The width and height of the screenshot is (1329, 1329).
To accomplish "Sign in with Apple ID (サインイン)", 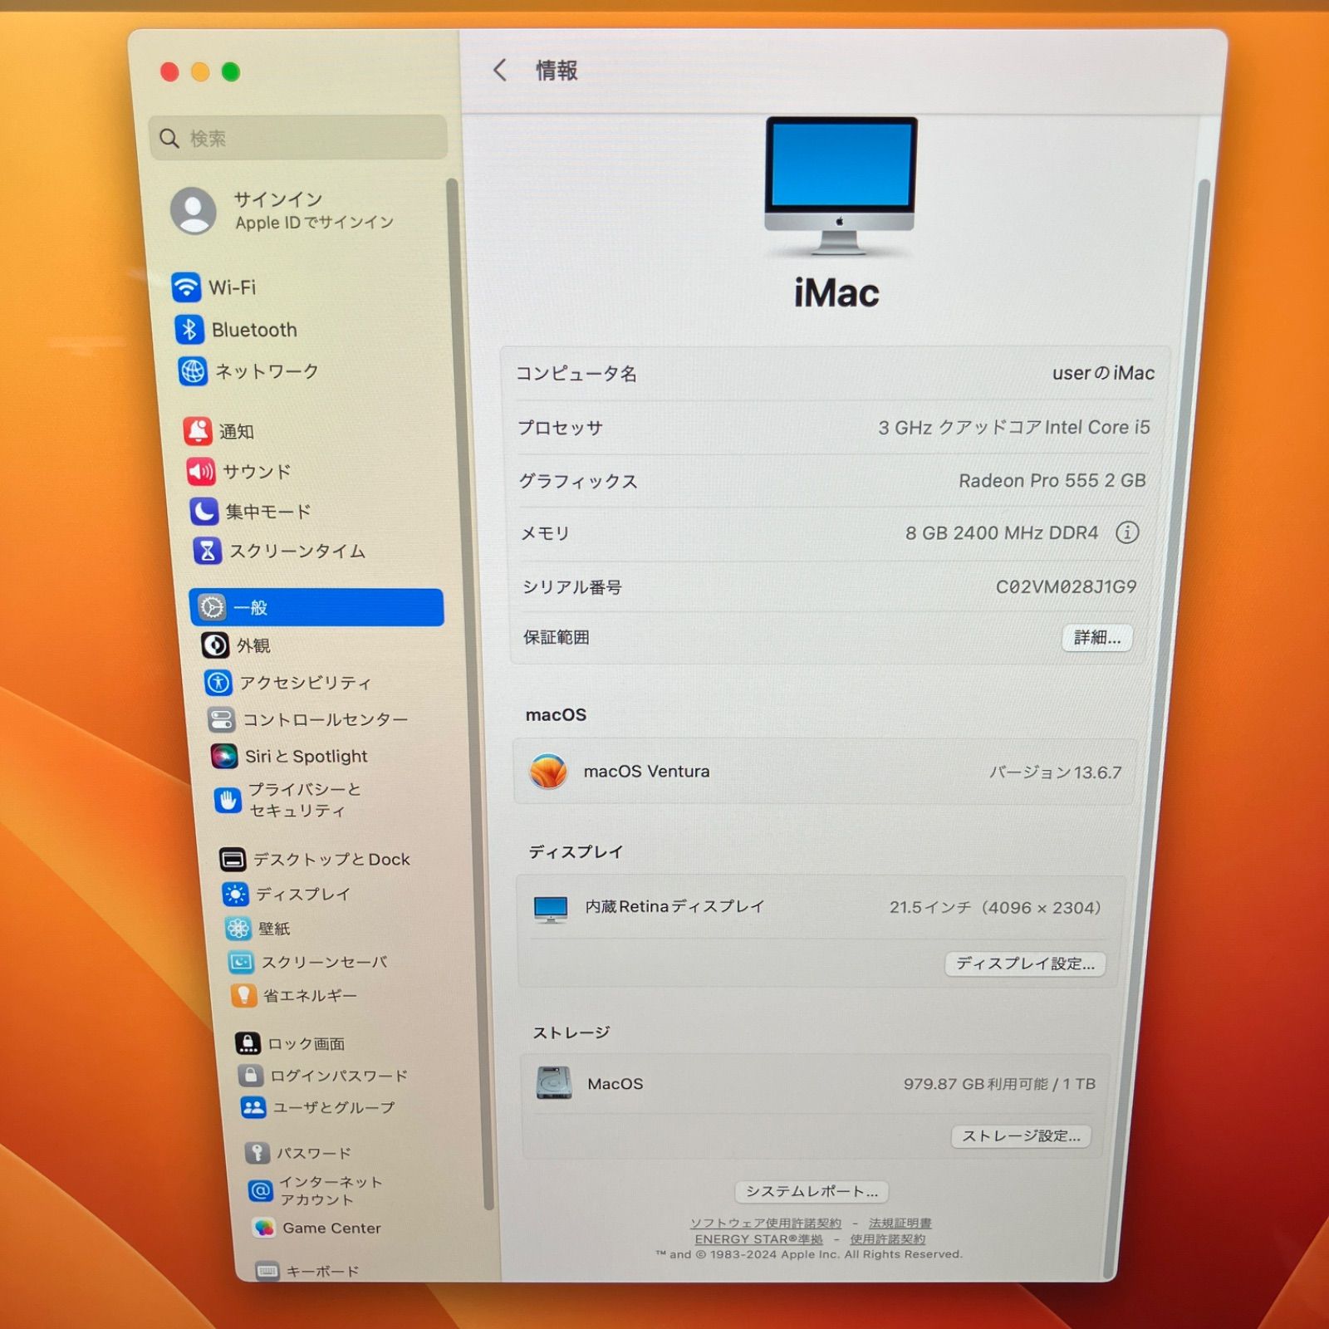I will click(x=282, y=210).
